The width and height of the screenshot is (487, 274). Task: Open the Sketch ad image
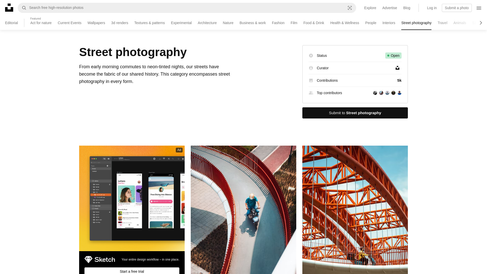coord(132,198)
